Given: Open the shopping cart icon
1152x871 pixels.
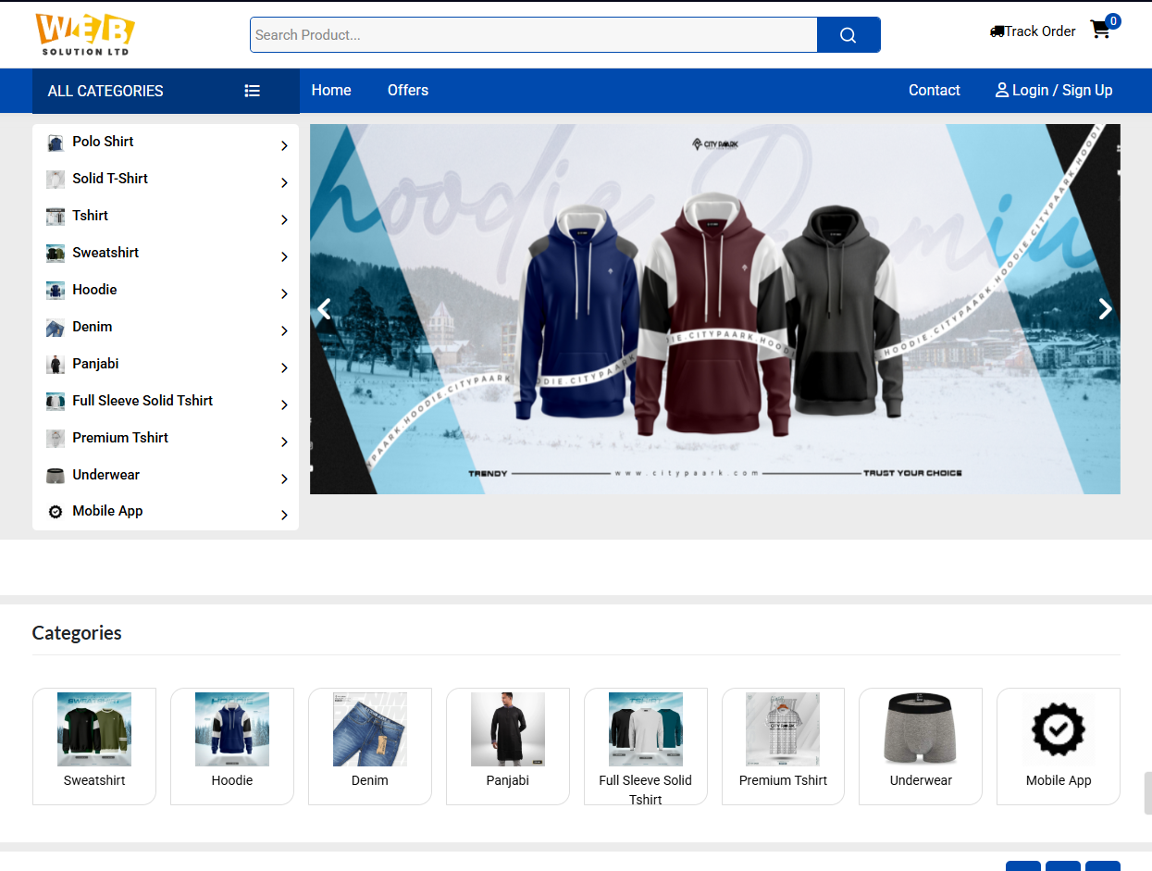Looking at the screenshot, I should pos(1100,30).
